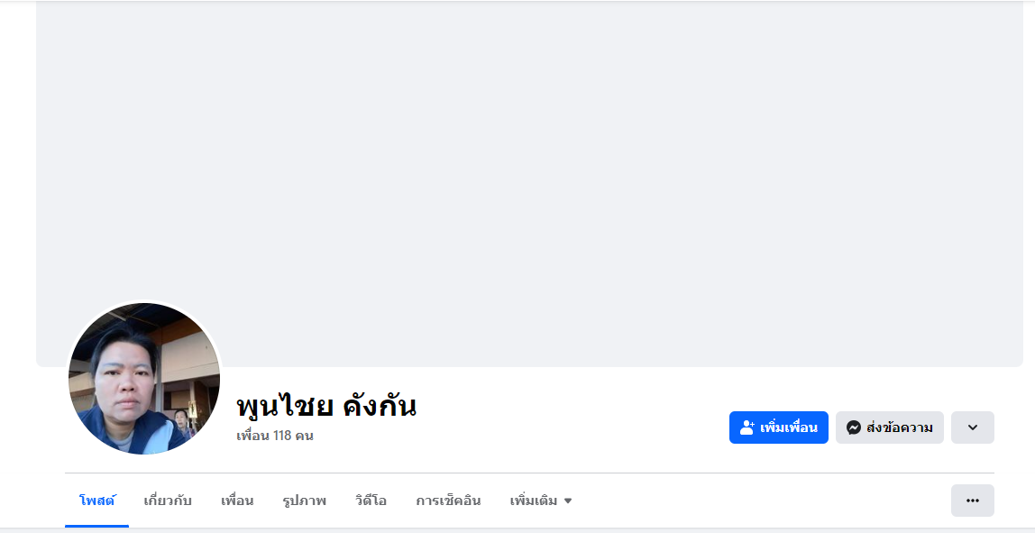
Task: Click the profile name พูนไชย คังกัน
Action: 325,406
